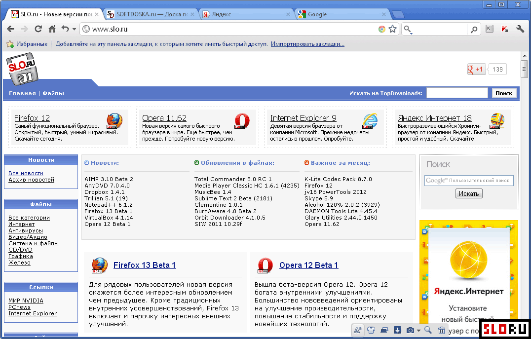Click the Google +1 button
531x339 pixels.
coord(477,70)
